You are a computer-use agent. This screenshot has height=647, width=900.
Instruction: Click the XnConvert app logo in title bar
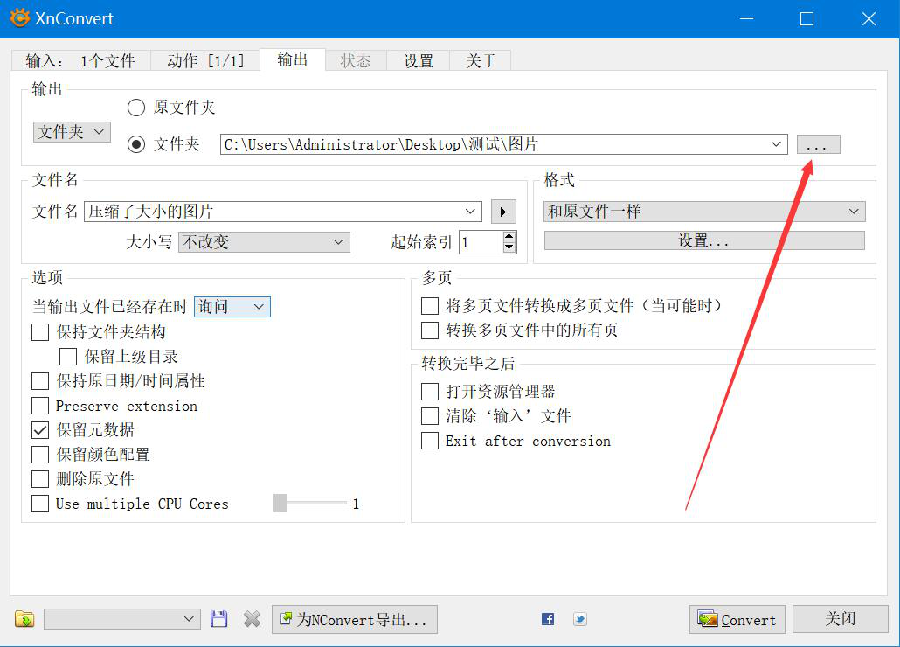(x=19, y=17)
